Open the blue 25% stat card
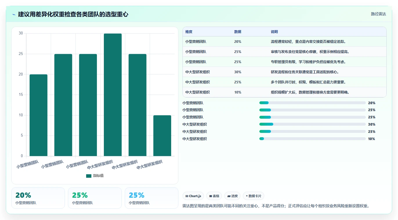 click(x=151, y=198)
